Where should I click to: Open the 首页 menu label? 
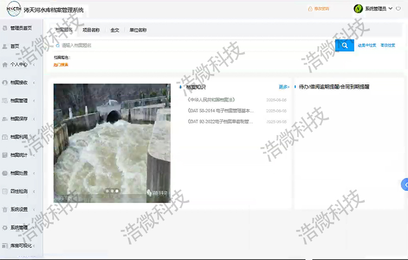point(15,46)
